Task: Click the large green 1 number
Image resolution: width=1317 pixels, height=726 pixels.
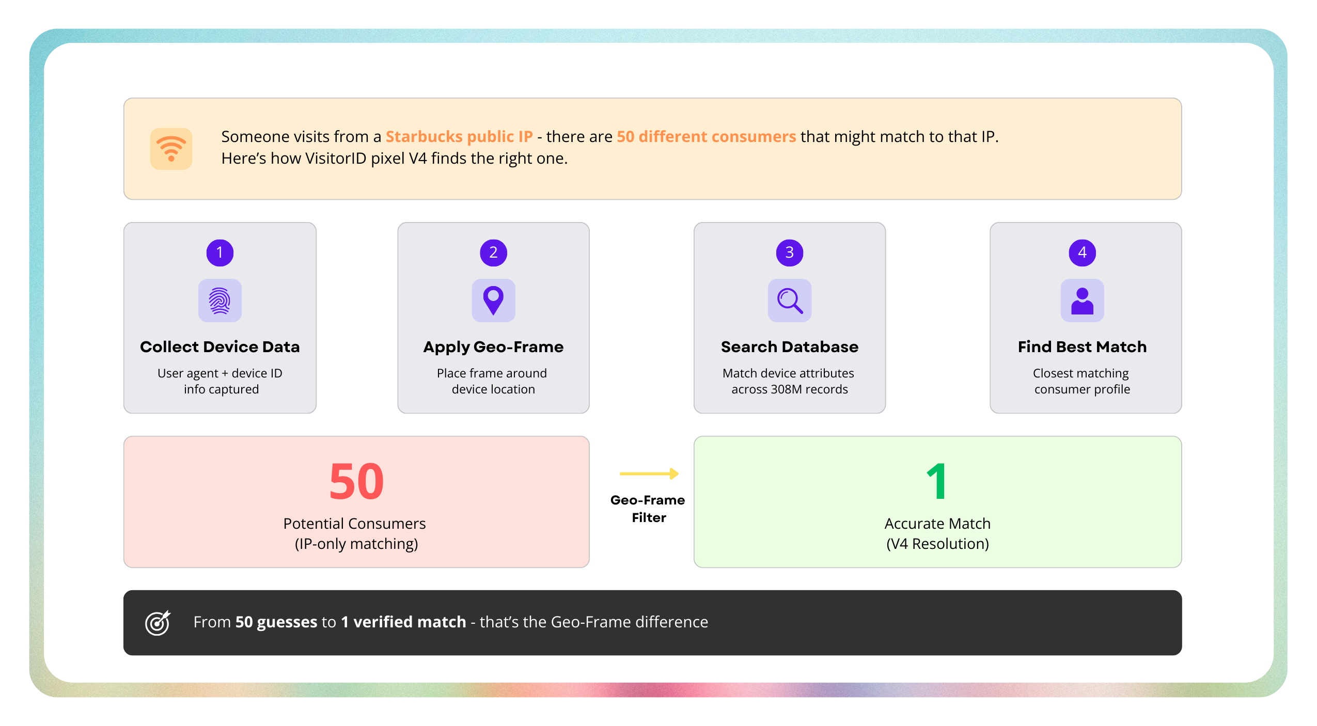Action: click(x=936, y=481)
